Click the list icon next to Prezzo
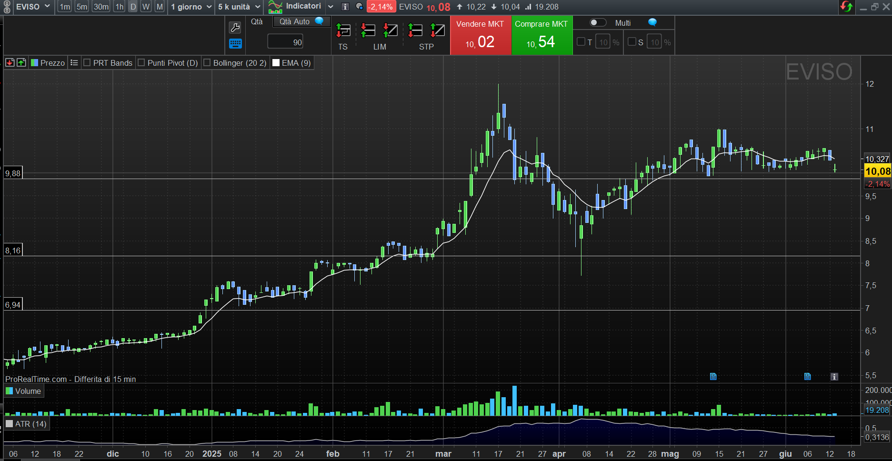 [74, 63]
